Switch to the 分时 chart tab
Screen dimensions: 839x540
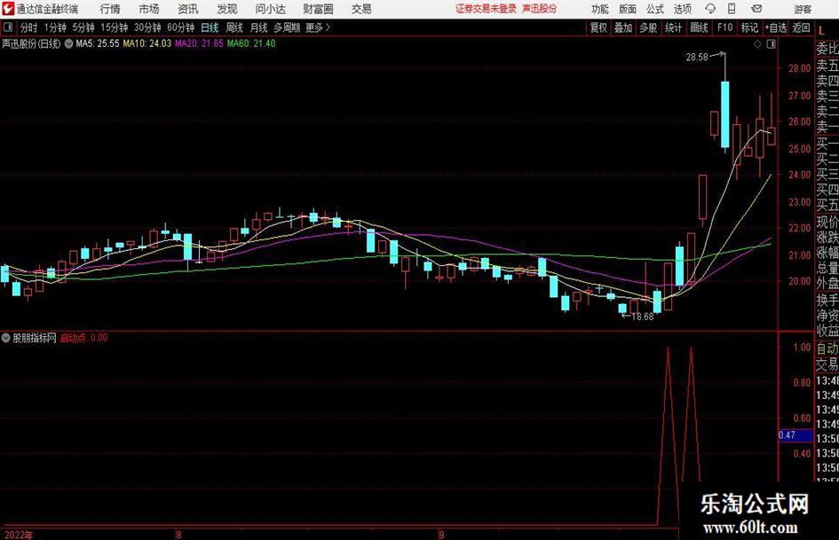[28, 27]
